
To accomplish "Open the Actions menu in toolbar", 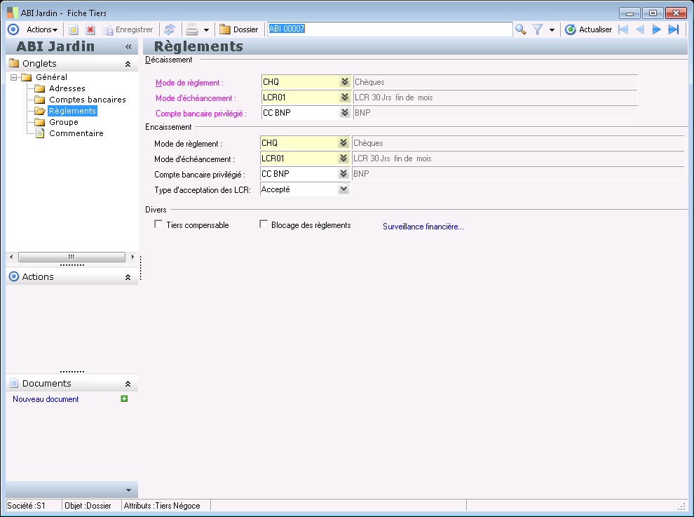I will tap(42, 29).
